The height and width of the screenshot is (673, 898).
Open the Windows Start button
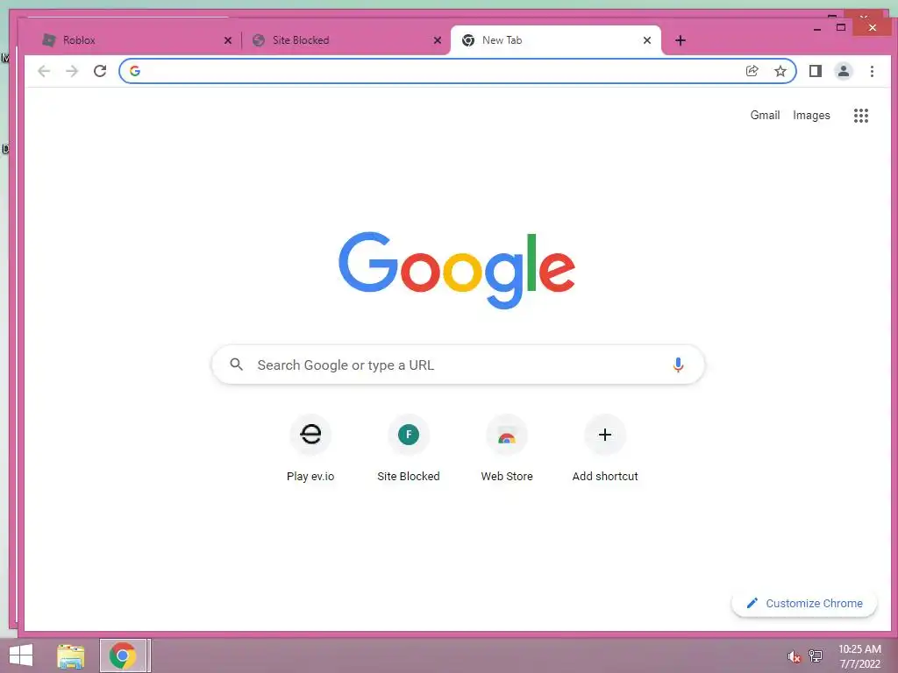point(21,655)
